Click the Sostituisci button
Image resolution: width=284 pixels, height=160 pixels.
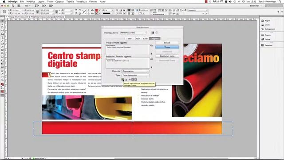click(167, 52)
